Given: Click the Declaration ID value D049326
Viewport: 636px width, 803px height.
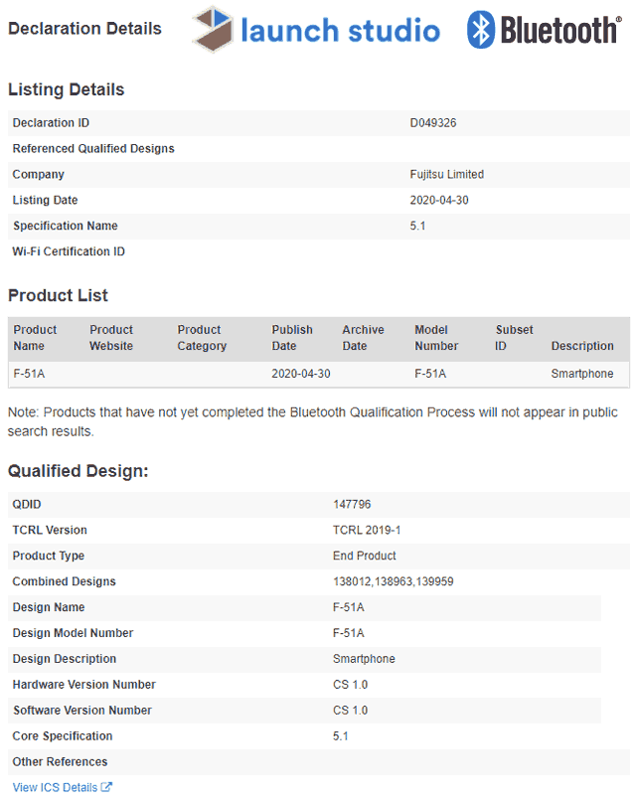Looking at the screenshot, I should point(432,123).
